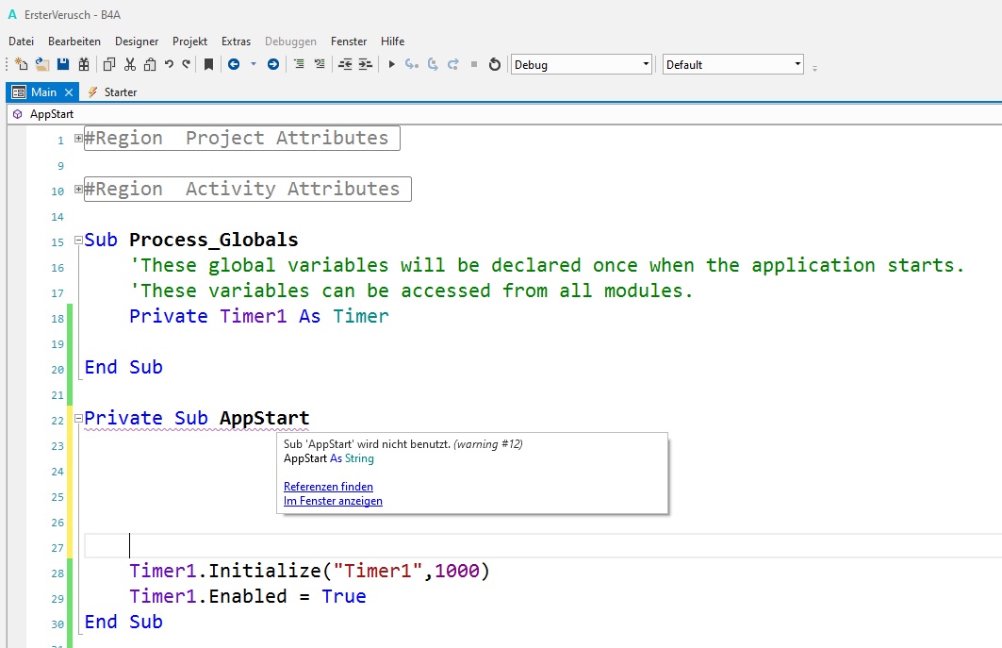The width and height of the screenshot is (1002, 648).
Task: Click the Open project folder icon
Action: pos(42,65)
